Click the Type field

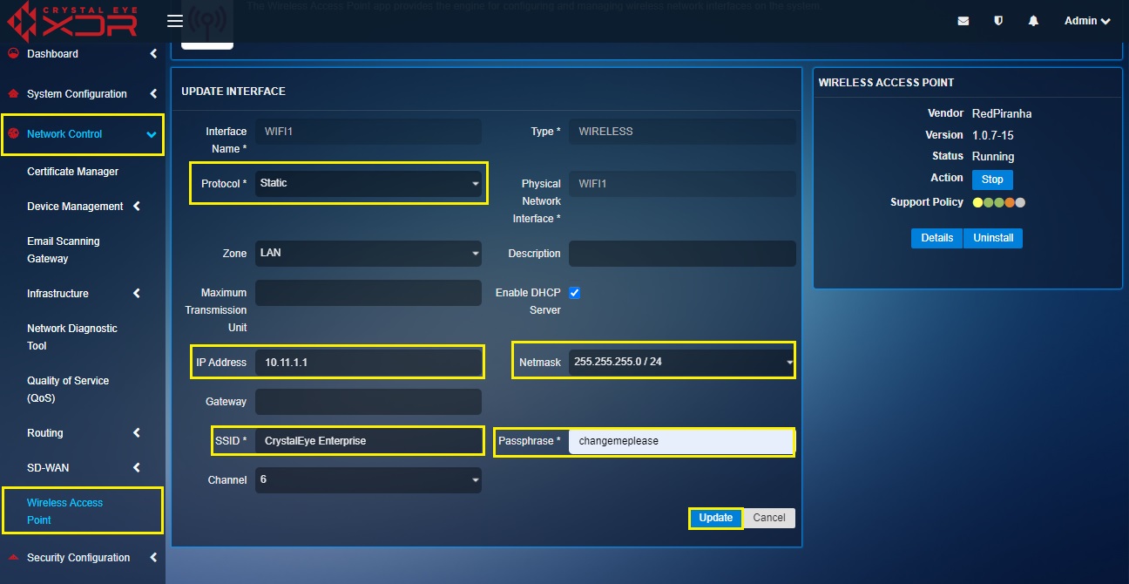coord(682,132)
